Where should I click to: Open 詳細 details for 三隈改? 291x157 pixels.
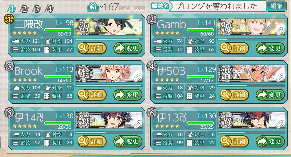tap(92, 48)
